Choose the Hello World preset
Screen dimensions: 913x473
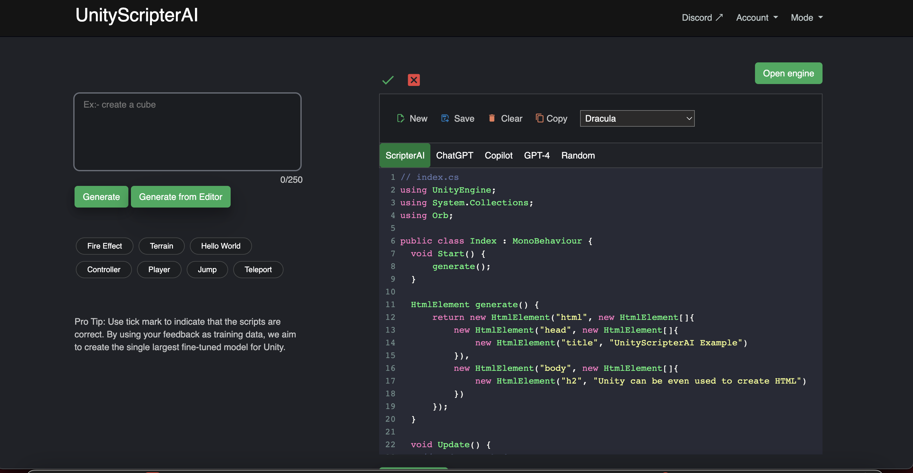coord(220,246)
